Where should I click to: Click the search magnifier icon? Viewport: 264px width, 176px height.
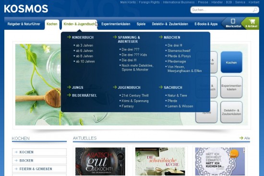pos(255,10)
